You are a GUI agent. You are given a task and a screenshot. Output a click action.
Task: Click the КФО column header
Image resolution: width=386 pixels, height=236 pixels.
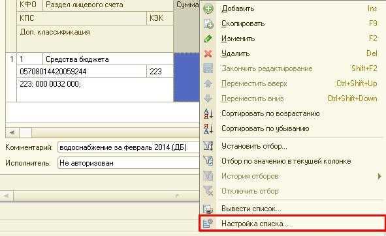tap(29, 5)
